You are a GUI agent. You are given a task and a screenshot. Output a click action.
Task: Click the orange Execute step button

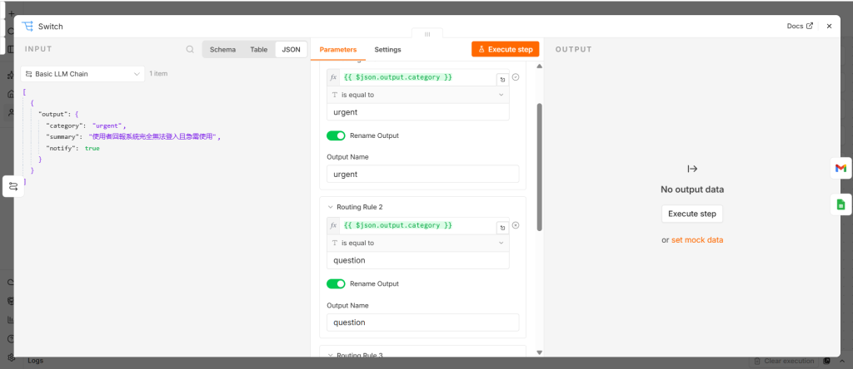(x=506, y=49)
